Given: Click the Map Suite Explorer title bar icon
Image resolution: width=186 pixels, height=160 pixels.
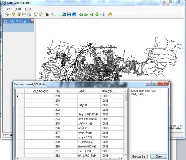Looking at the screenshot, I should 4,3.
